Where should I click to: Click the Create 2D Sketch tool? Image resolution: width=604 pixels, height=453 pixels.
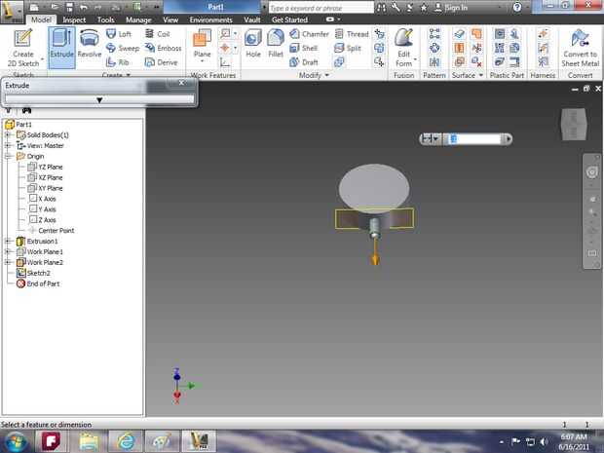[23, 48]
